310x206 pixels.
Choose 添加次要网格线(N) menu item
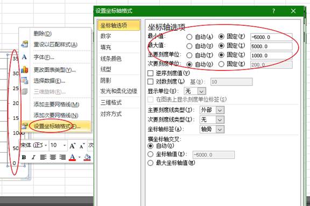click(x=55, y=115)
